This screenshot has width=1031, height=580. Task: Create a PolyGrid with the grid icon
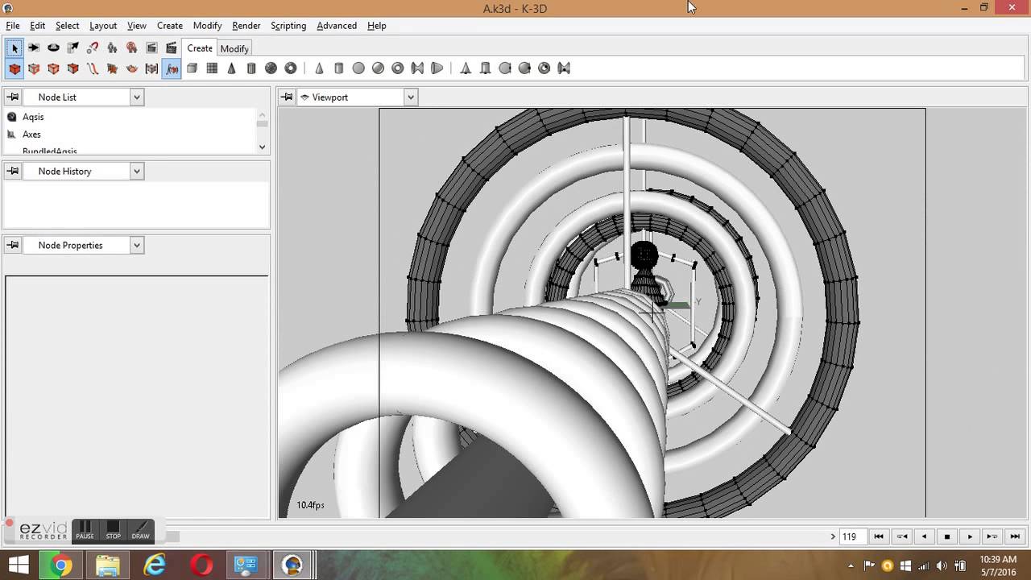click(212, 68)
